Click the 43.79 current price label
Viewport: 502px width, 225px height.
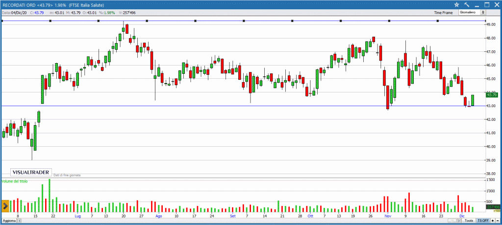click(492, 95)
